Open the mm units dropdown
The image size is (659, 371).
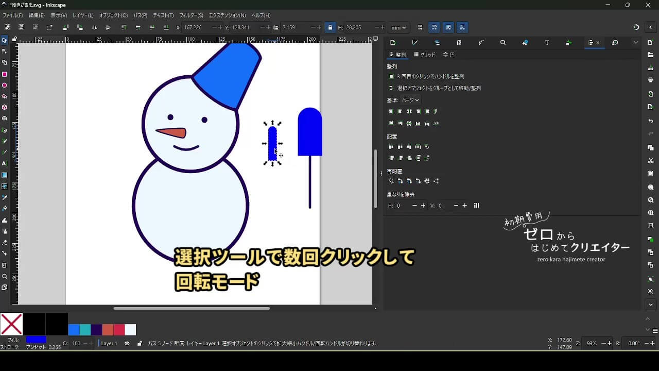coord(398,27)
